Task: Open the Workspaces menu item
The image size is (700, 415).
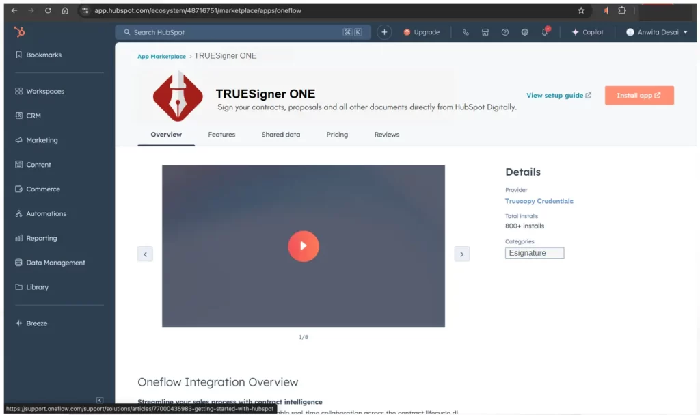Action: coord(40,91)
